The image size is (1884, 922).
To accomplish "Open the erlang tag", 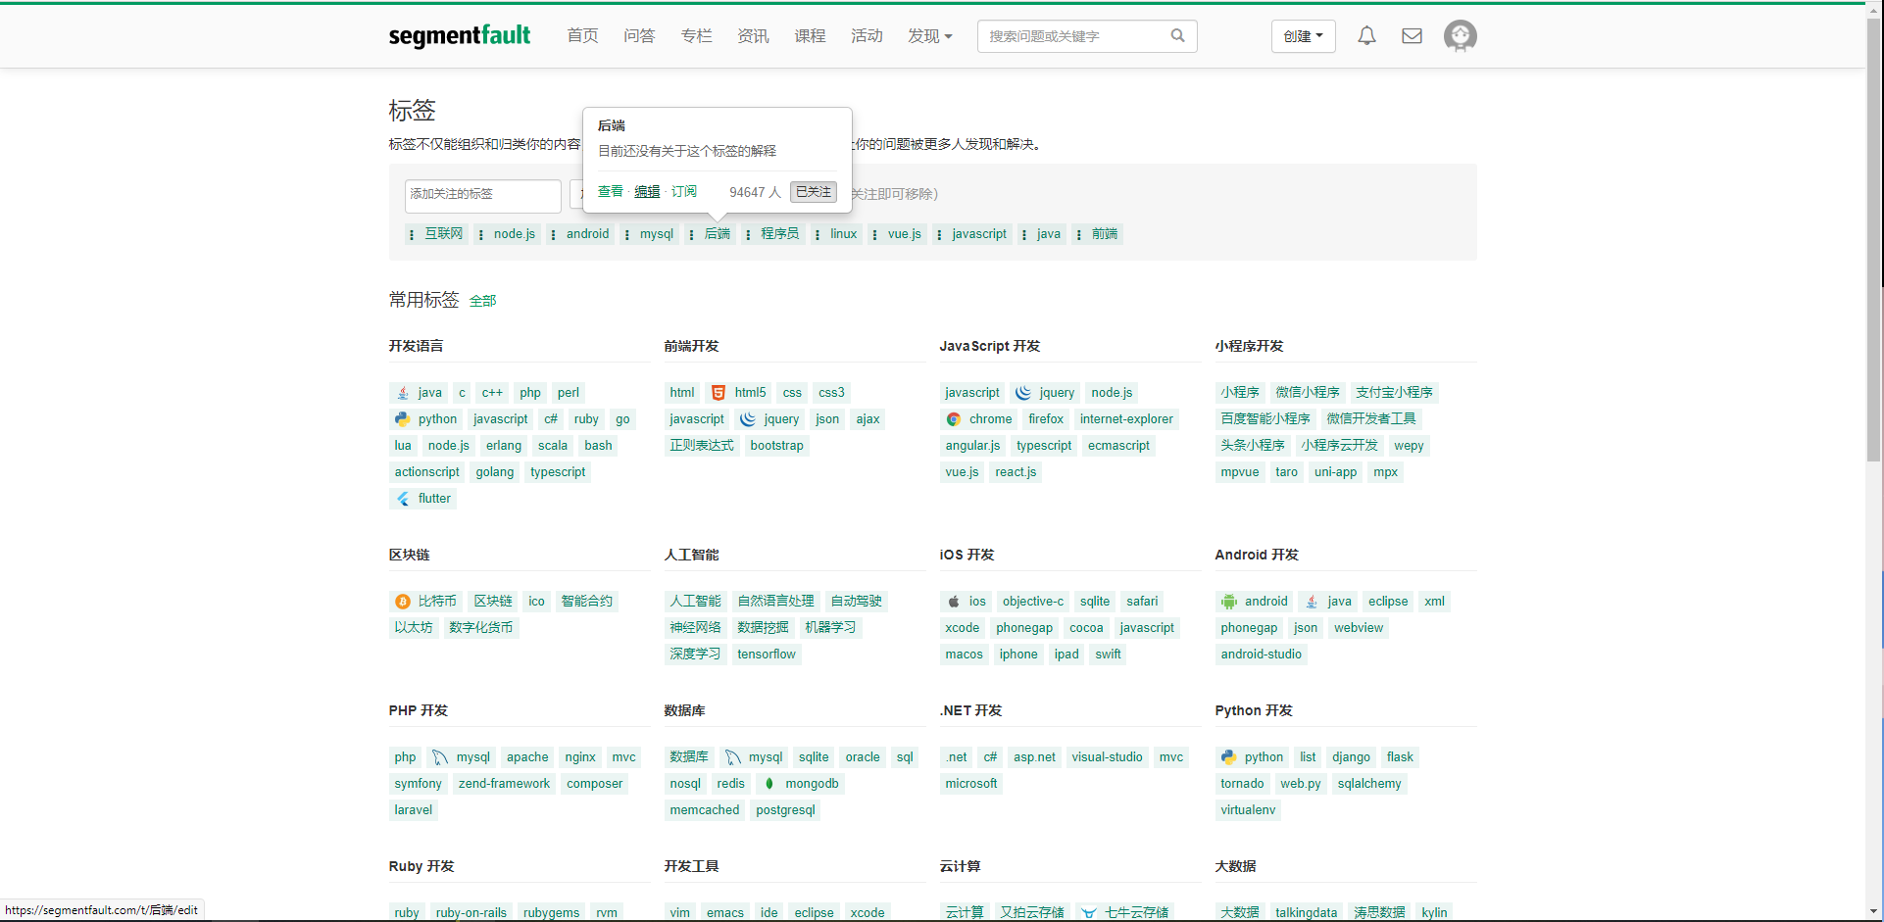I will click(504, 446).
